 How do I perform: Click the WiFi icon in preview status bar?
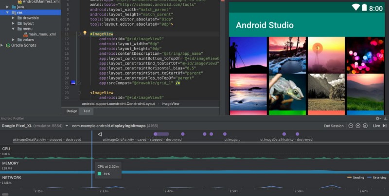click(356, 7)
